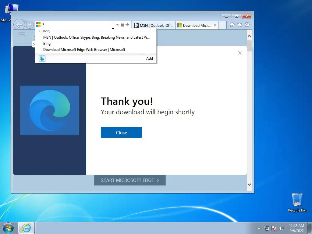Click the network status tray icon

tap(266, 228)
